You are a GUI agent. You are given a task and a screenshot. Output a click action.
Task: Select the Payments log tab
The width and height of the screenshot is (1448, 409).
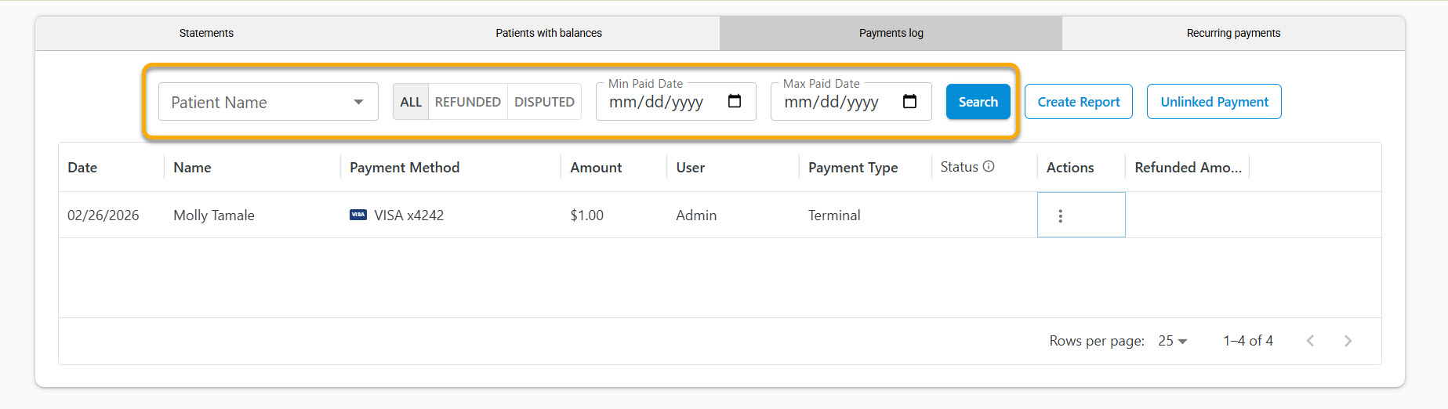[x=891, y=33]
